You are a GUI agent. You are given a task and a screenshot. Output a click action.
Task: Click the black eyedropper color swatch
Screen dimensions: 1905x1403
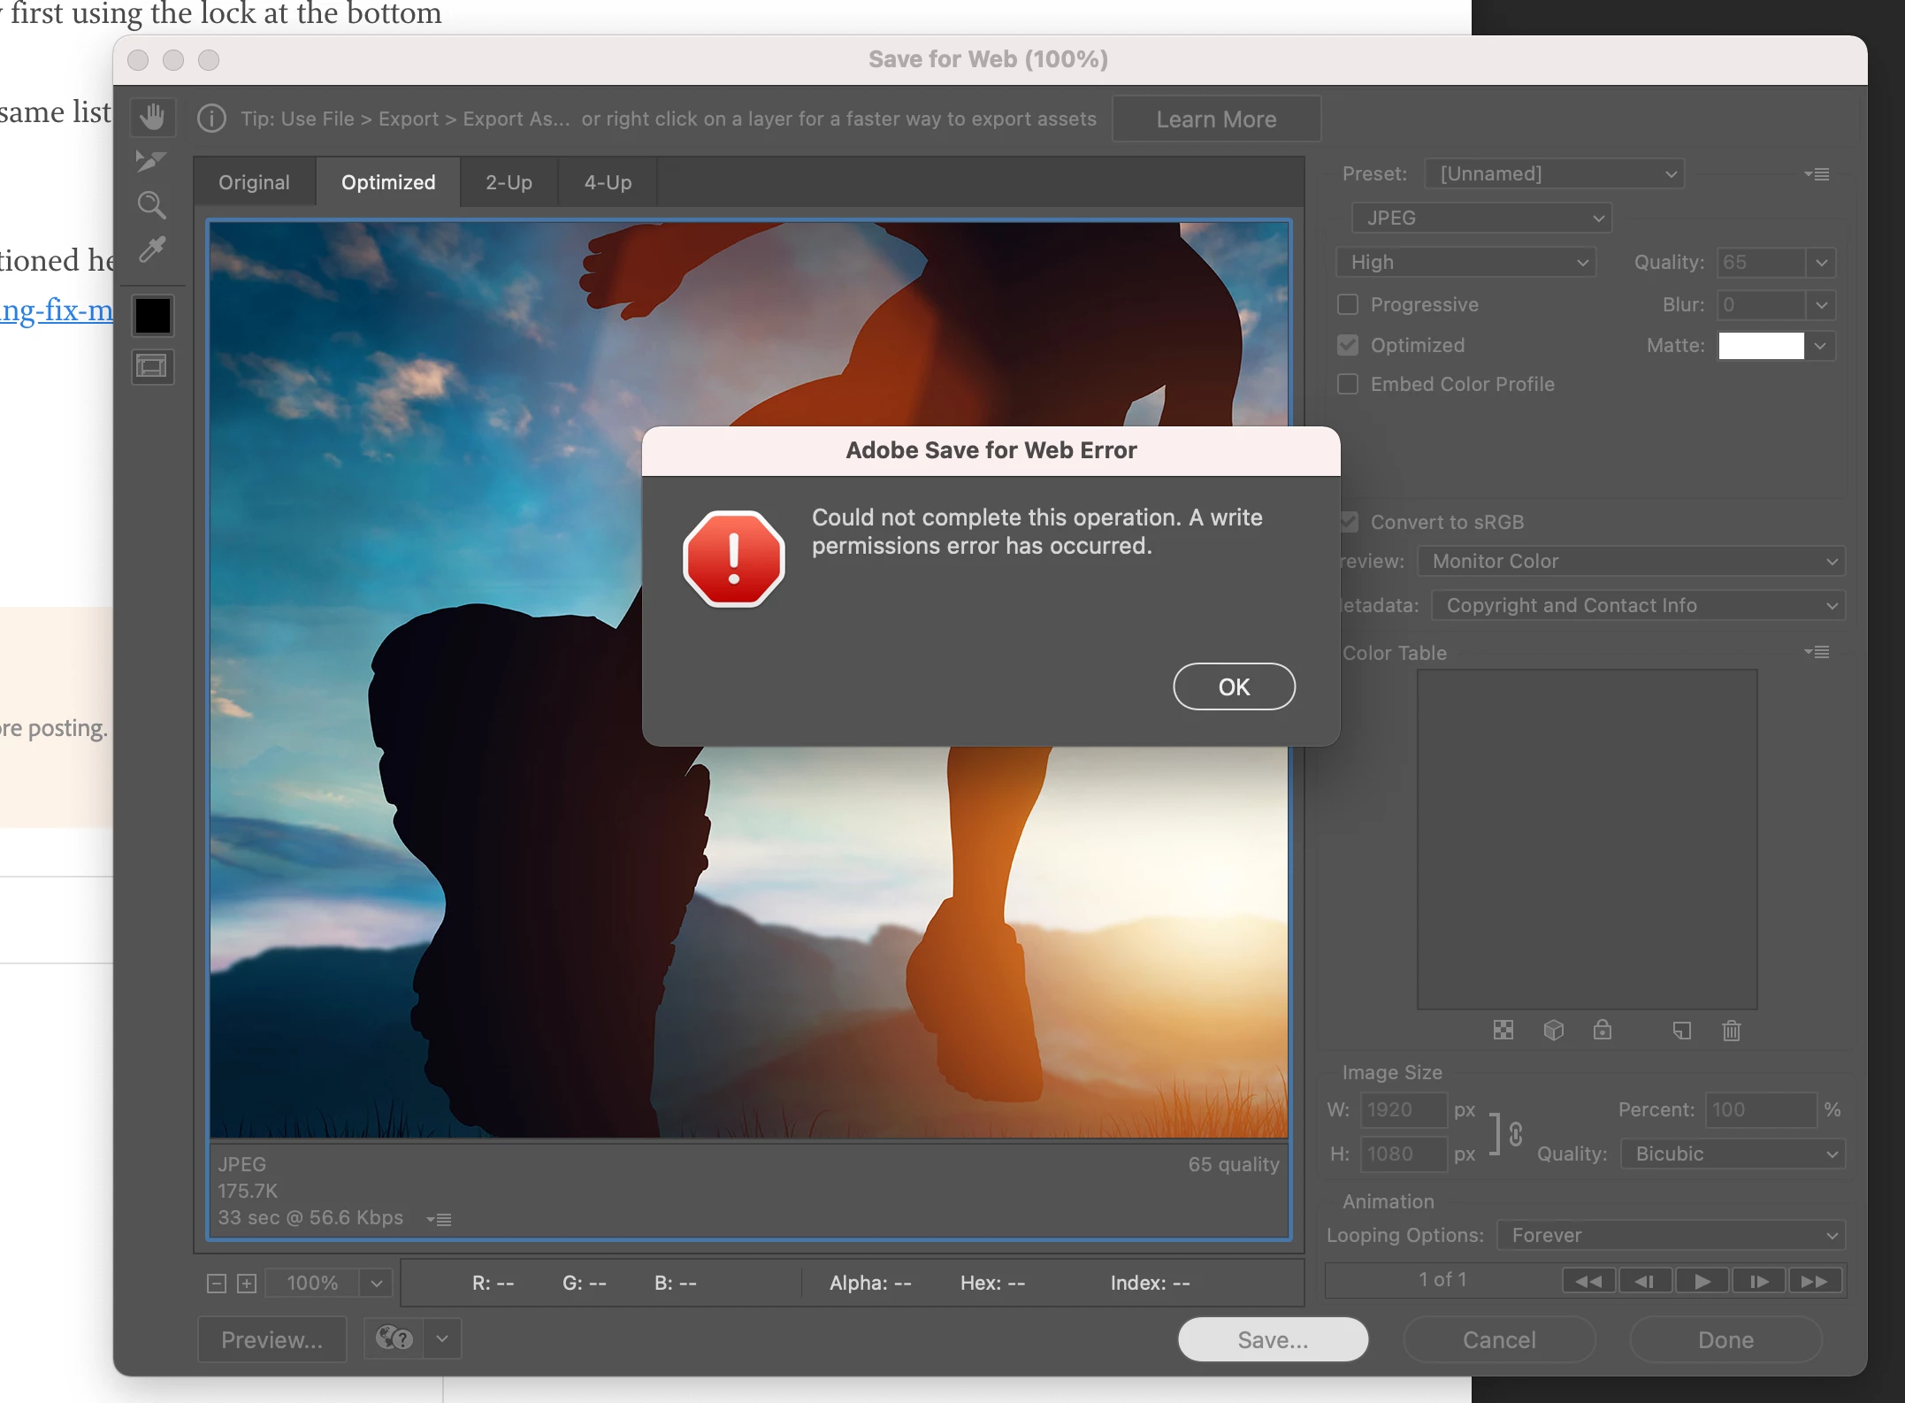(152, 316)
